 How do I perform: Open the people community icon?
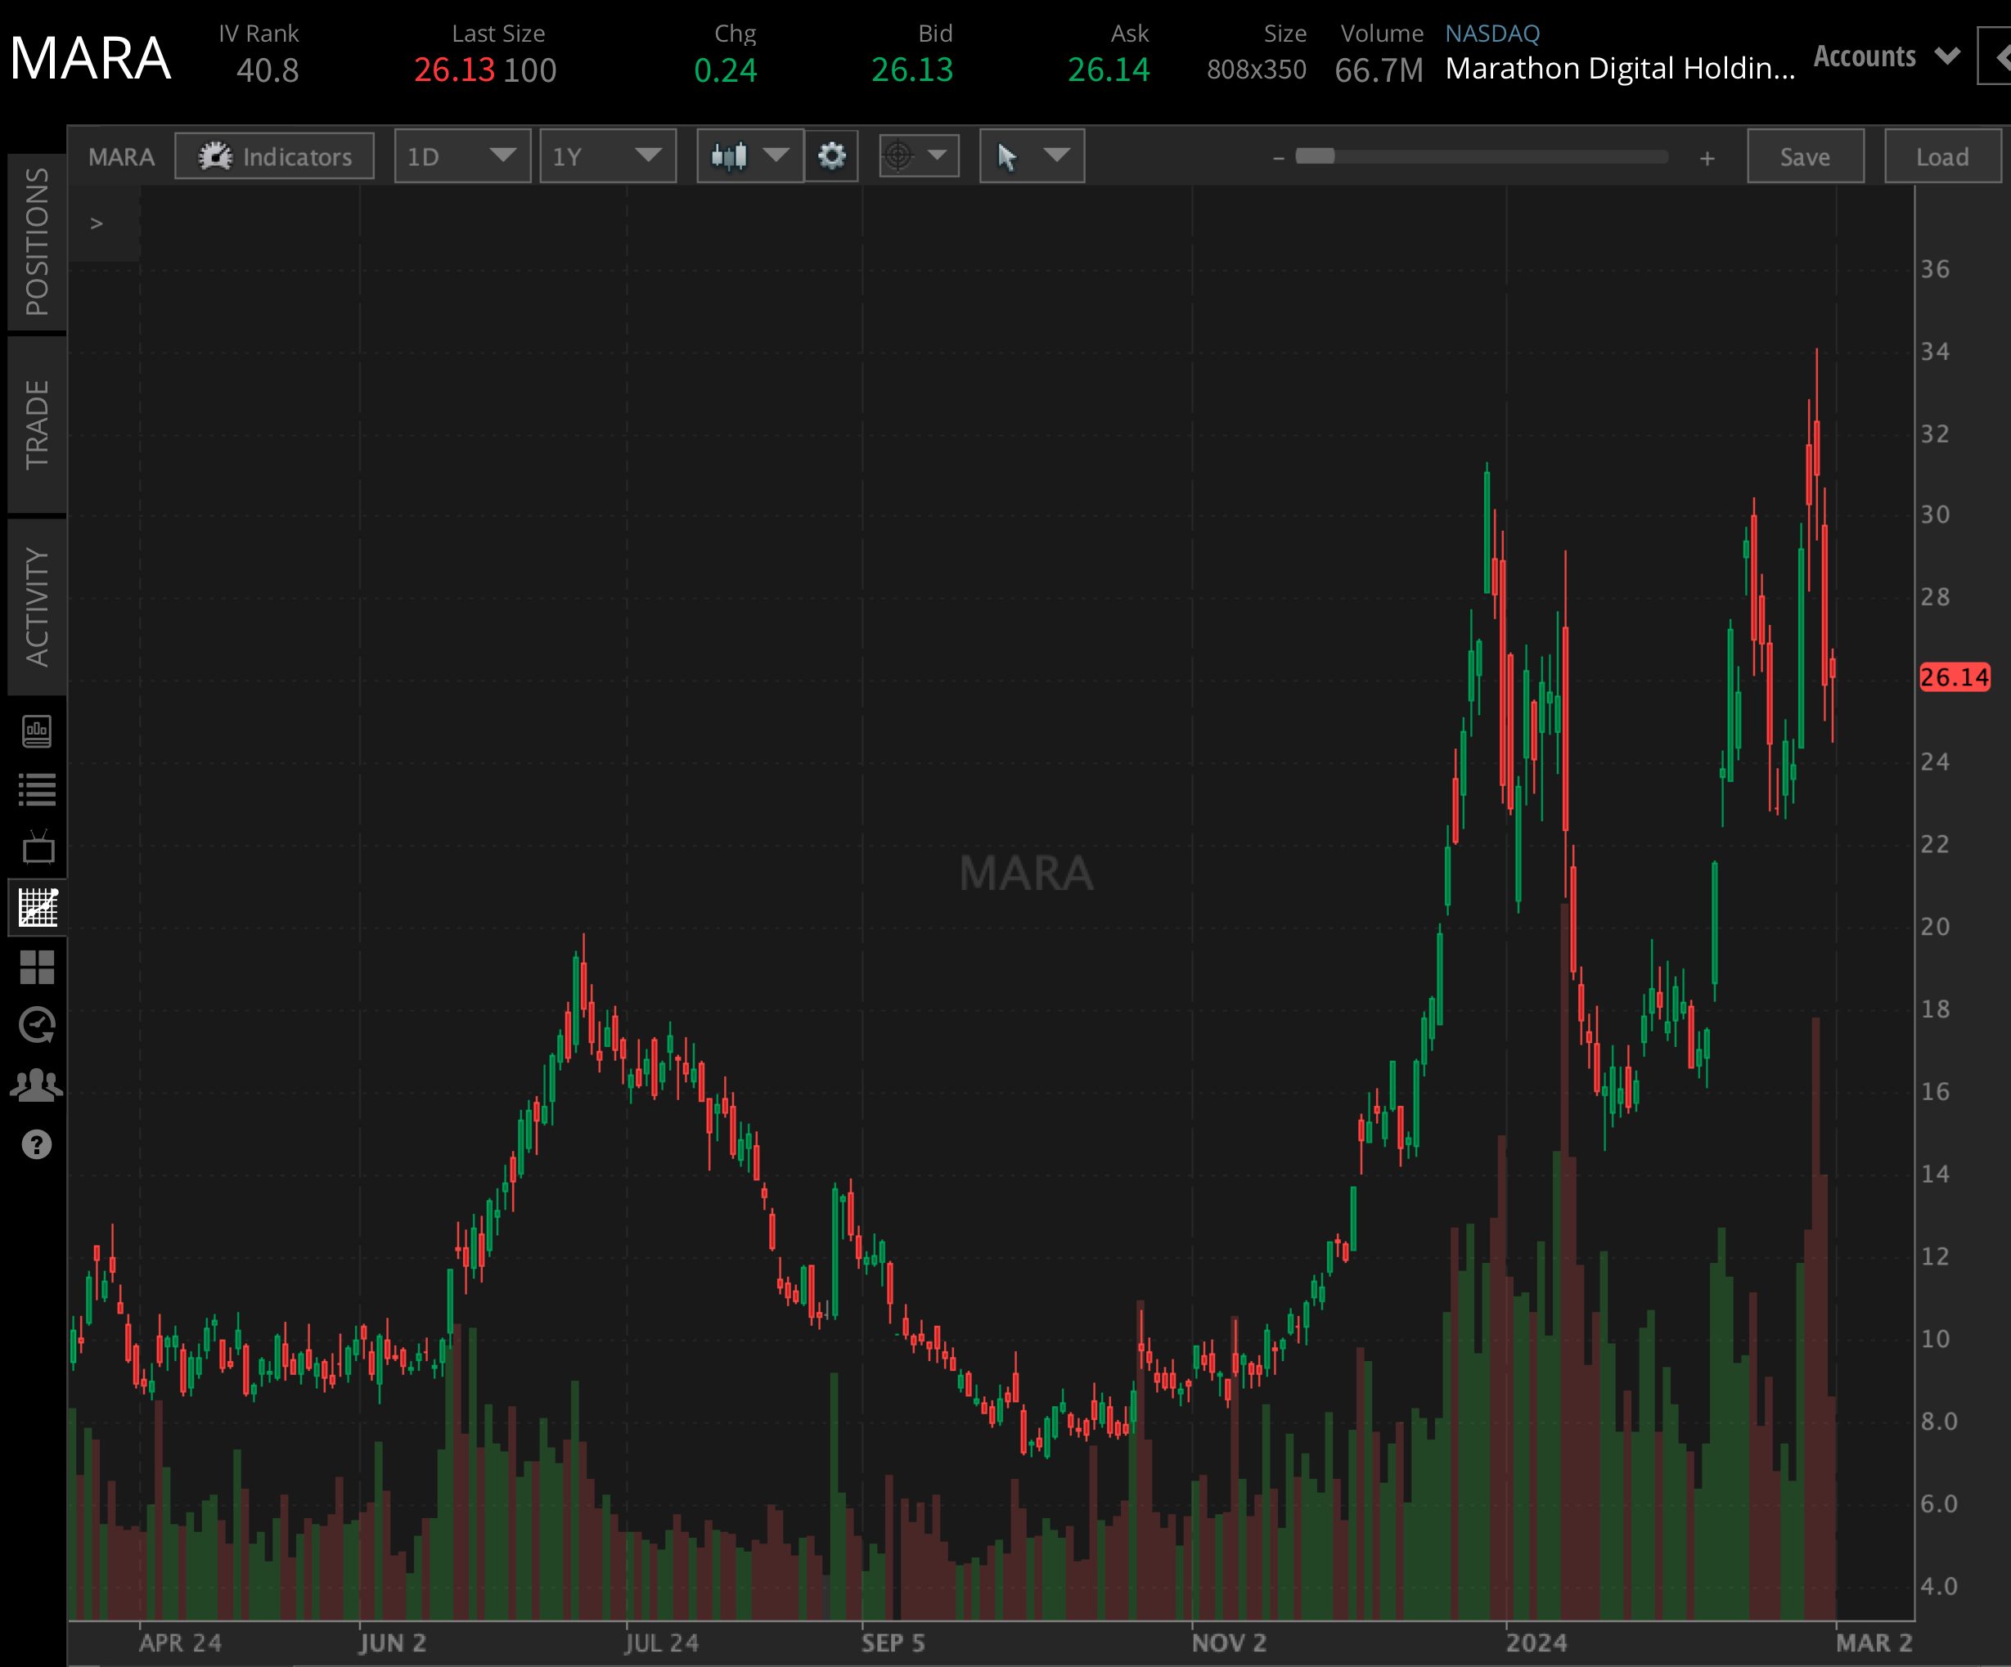coord(36,1085)
